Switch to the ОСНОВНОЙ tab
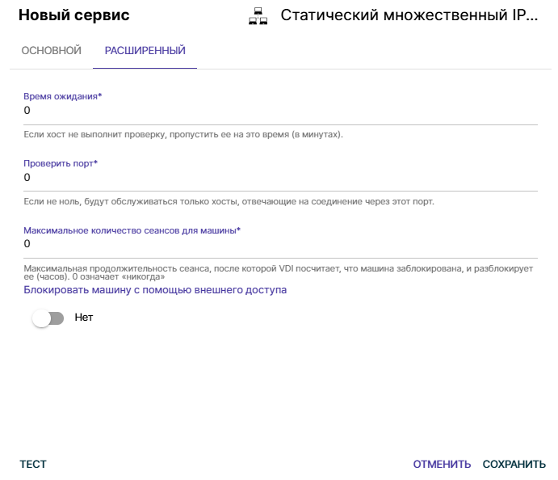The width and height of the screenshot is (558, 480). (x=51, y=51)
